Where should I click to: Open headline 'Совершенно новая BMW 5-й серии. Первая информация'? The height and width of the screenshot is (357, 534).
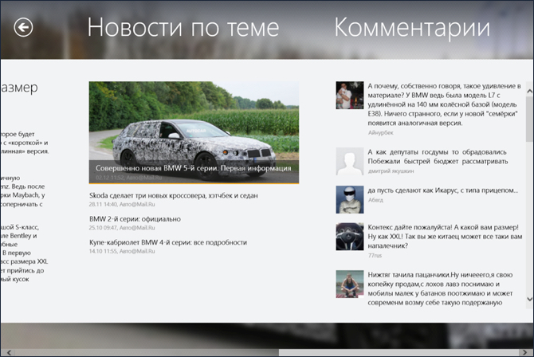[193, 168]
